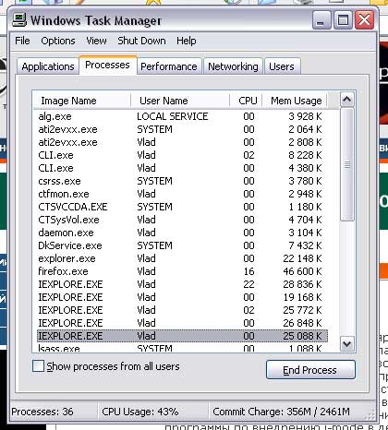Select the alg.exe process row
The image size is (388, 430).
[x=182, y=116]
